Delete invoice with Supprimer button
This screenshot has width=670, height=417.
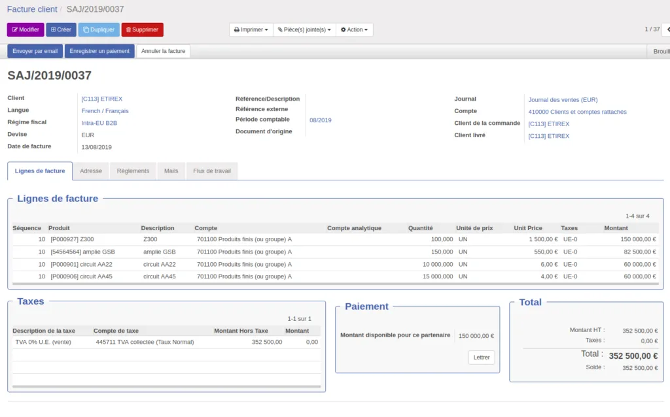[x=142, y=29]
